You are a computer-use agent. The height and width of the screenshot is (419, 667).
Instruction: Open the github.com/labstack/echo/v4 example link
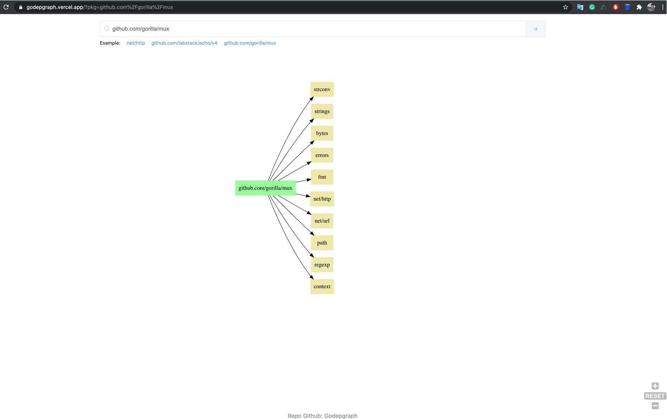tap(184, 43)
